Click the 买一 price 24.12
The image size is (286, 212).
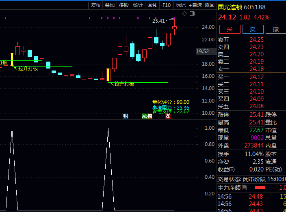pyautogui.click(x=257, y=77)
